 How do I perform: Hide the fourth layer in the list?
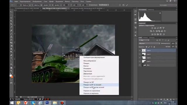(x=140, y=62)
